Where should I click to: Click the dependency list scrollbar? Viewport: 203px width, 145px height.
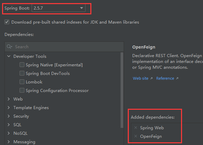122,90
